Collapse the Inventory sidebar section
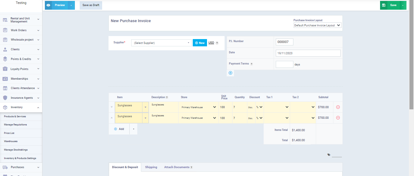 38,107
